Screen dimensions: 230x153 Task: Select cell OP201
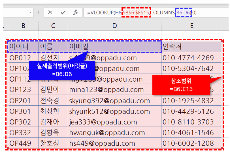(x=24, y=100)
